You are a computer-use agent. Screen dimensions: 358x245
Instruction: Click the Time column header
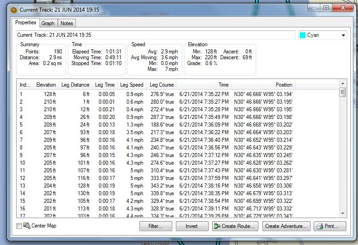204,85
